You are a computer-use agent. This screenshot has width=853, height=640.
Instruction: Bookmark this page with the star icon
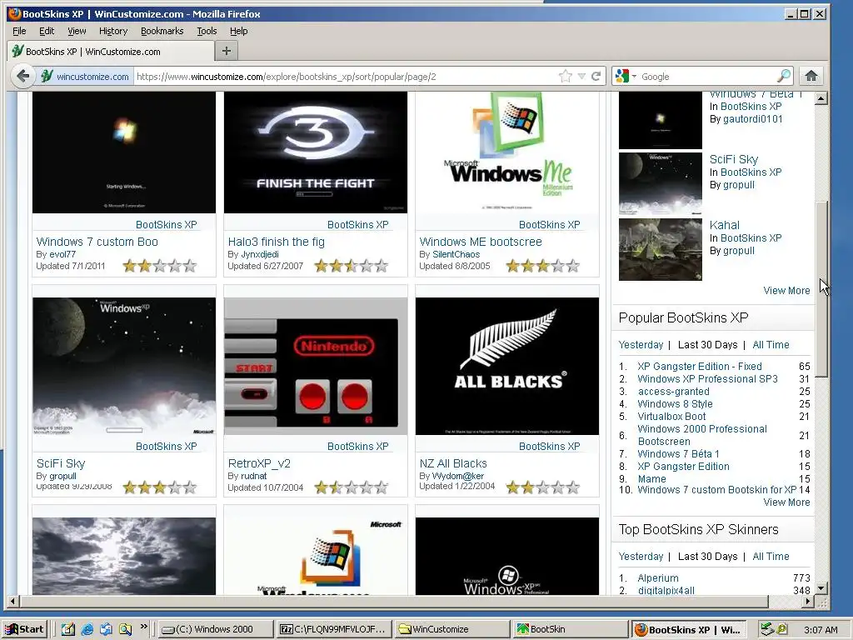tap(566, 76)
